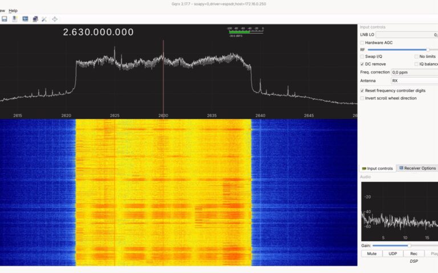This screenshot has height=273, width=438.
Task: Click the Mute audio button
Action: tap(371, 254)
